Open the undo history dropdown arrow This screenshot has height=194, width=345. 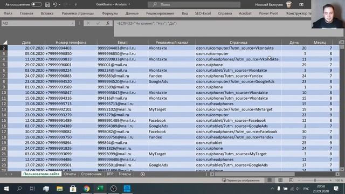tap(60, 4)
